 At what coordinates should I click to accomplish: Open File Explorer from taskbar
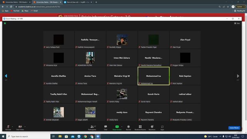point(60,136)
